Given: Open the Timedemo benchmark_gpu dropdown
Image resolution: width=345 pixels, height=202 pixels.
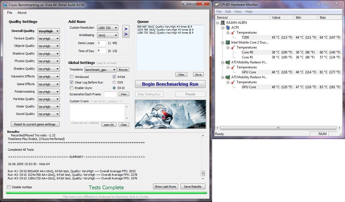Looking at the screenshot, I should (100, 70).
